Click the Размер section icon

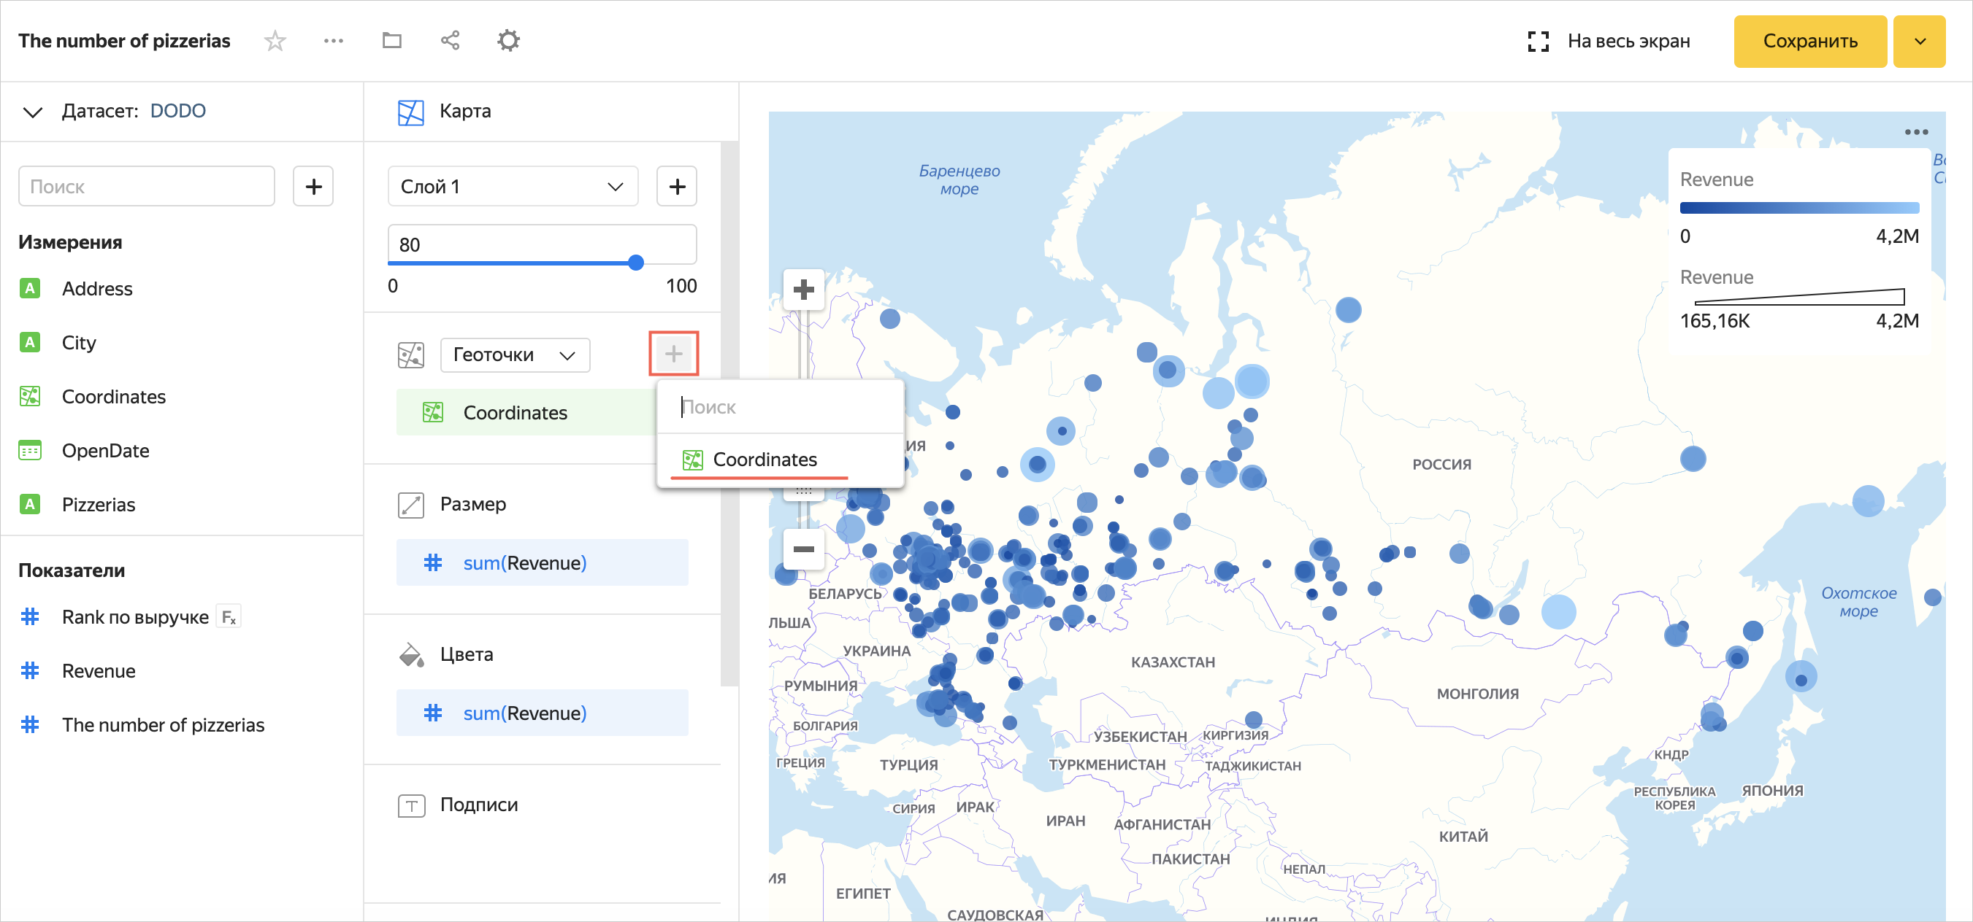coord(411,505)
